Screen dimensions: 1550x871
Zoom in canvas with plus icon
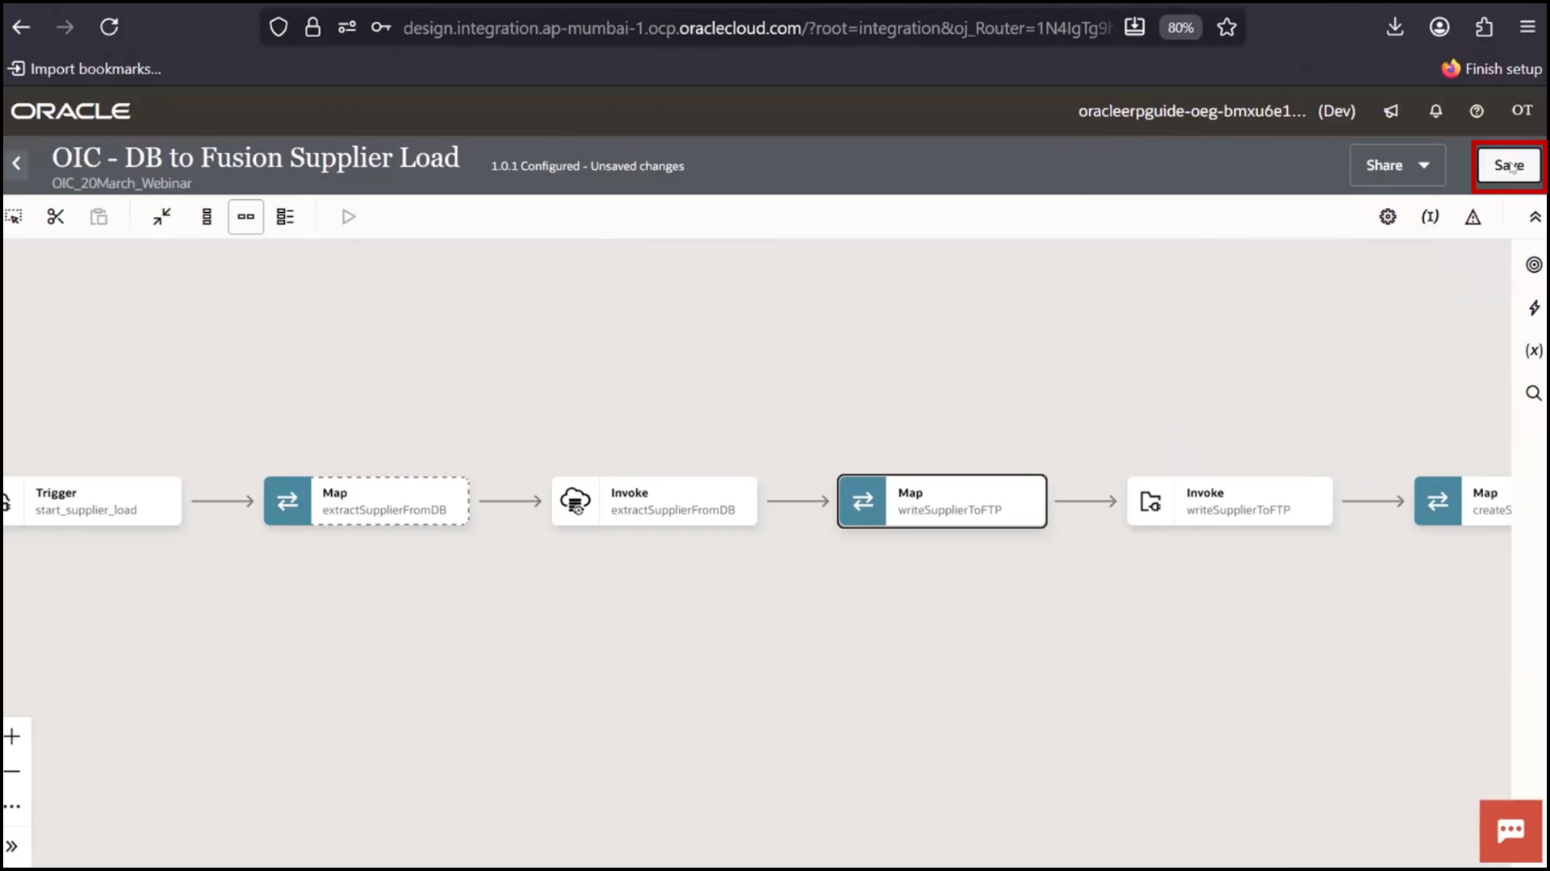point(12,736)
